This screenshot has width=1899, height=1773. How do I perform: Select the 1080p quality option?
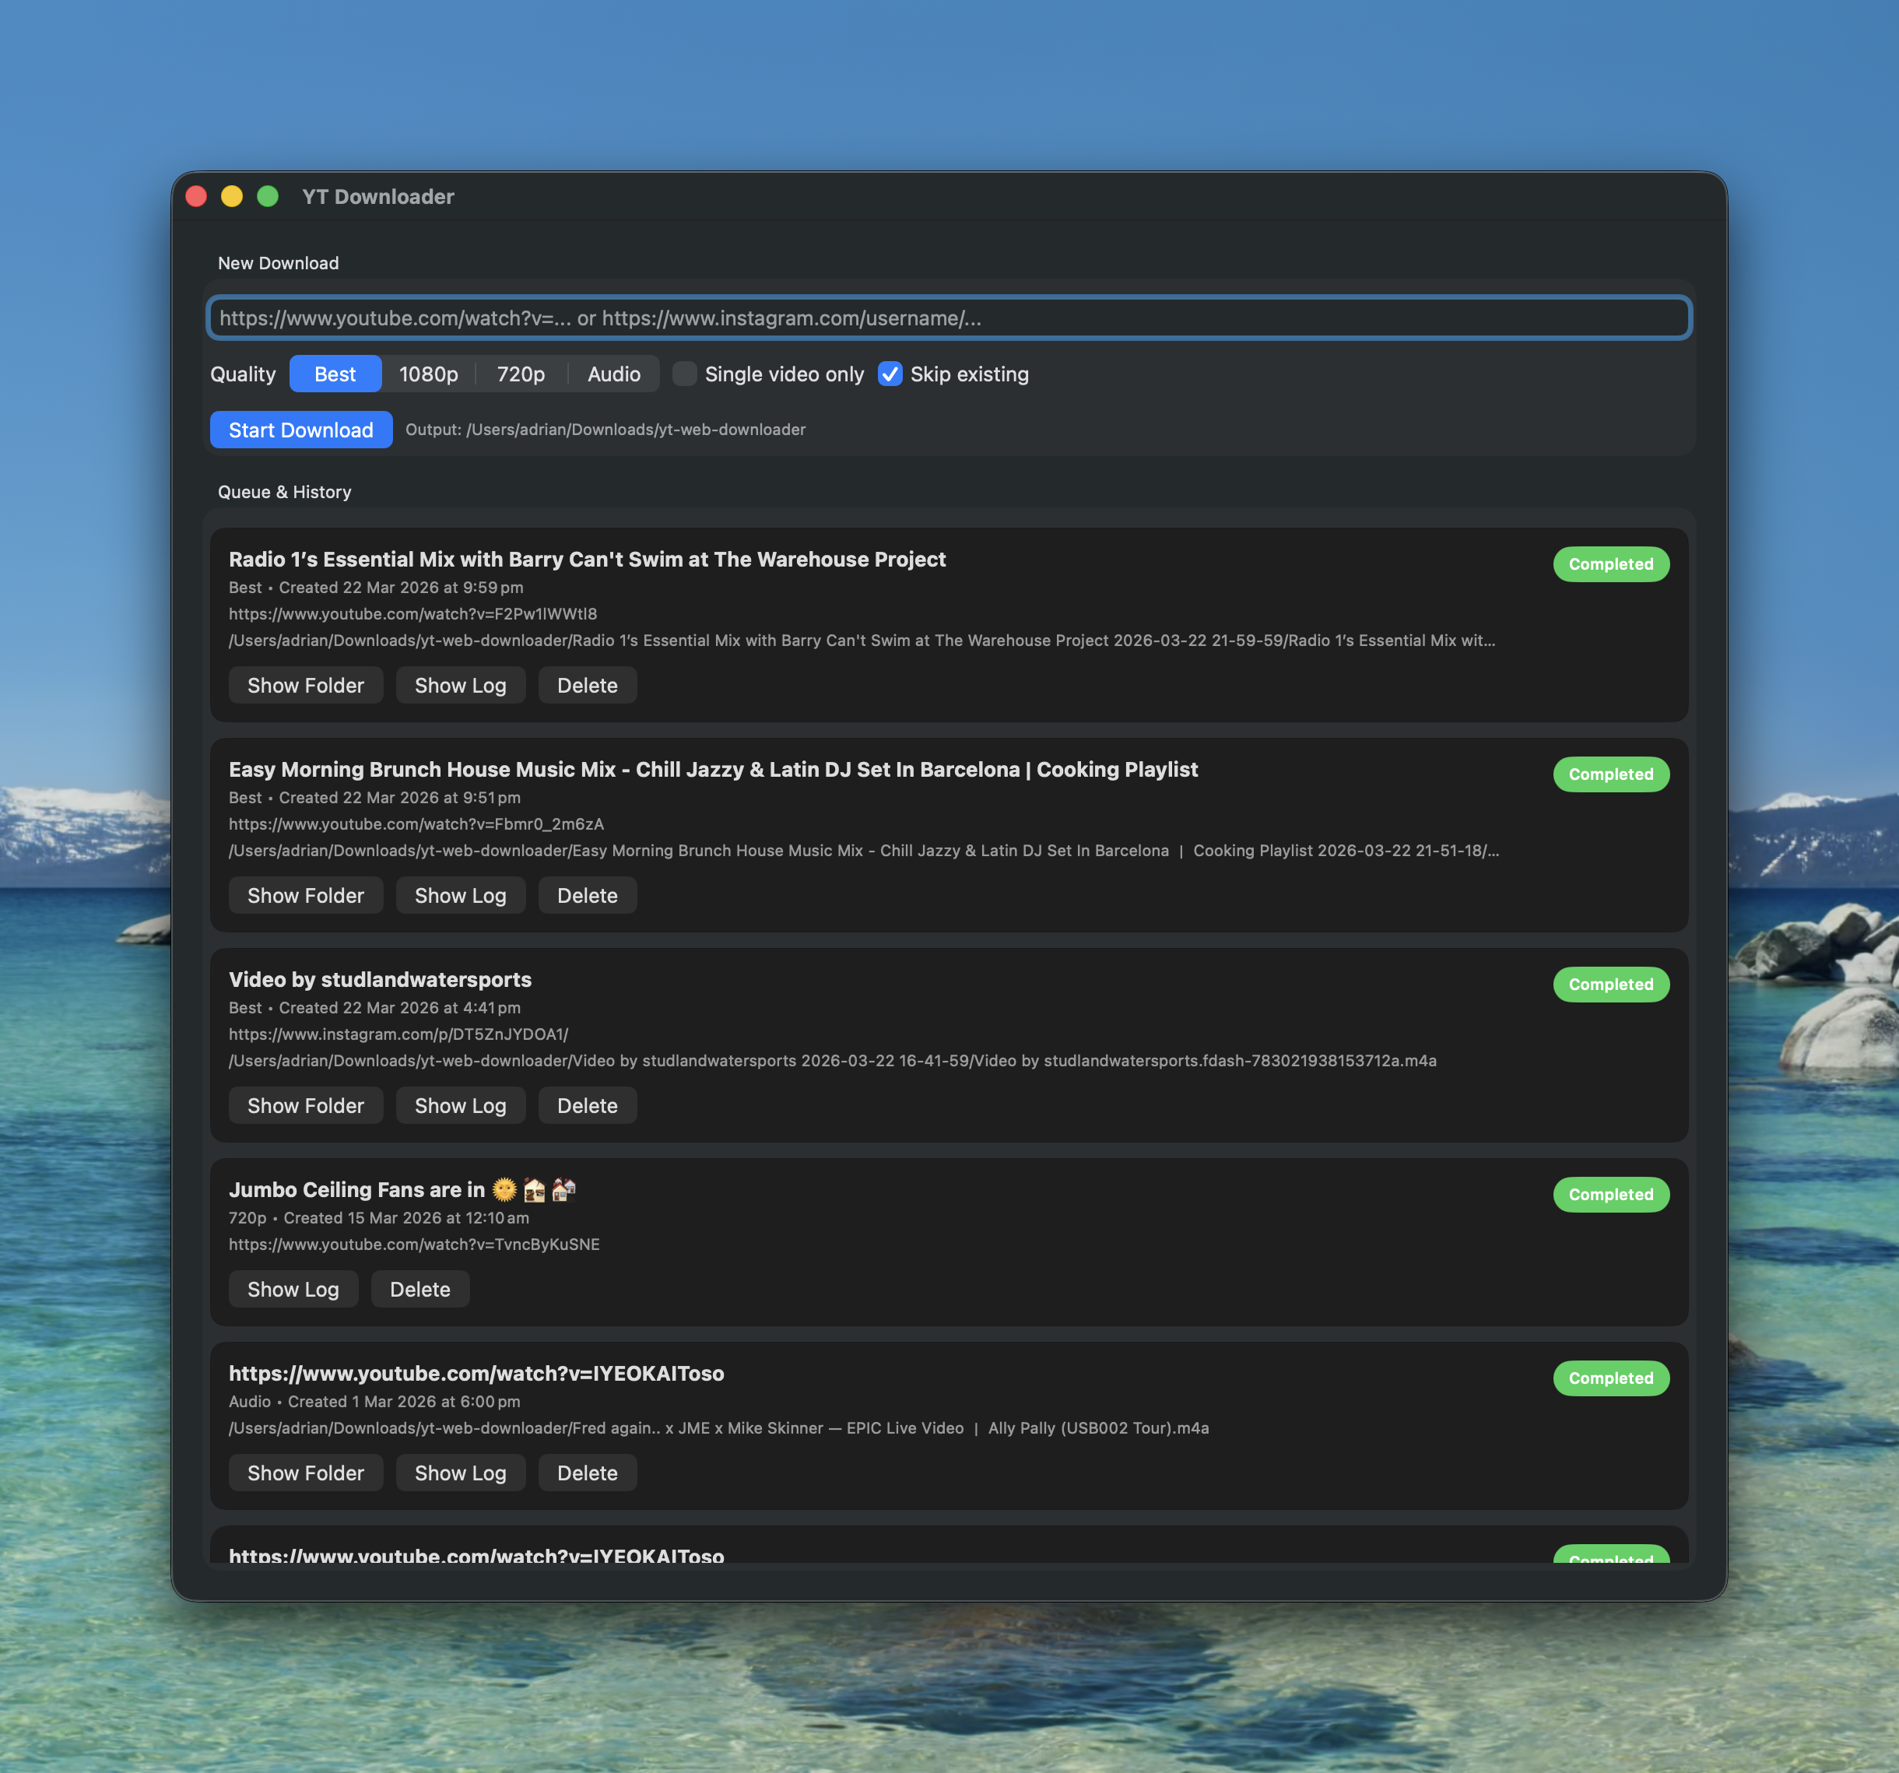tap(428, 374)
